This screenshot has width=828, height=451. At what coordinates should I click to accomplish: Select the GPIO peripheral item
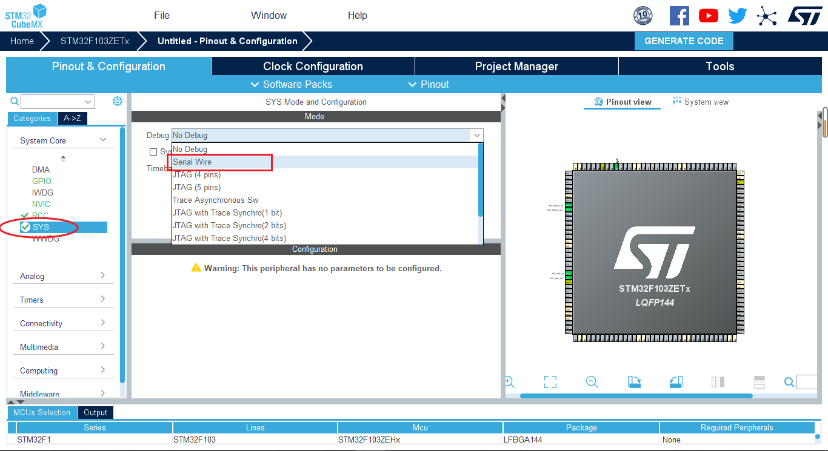tap(42, 181)
